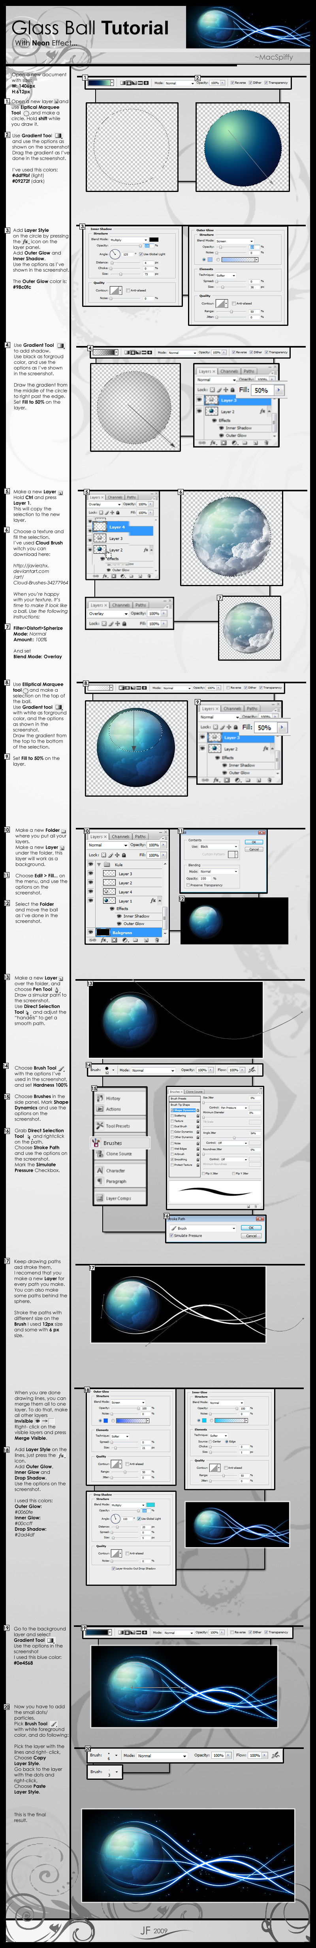Click fx icon on Layer 1 row, Kule panel

[x=153, y=901]
